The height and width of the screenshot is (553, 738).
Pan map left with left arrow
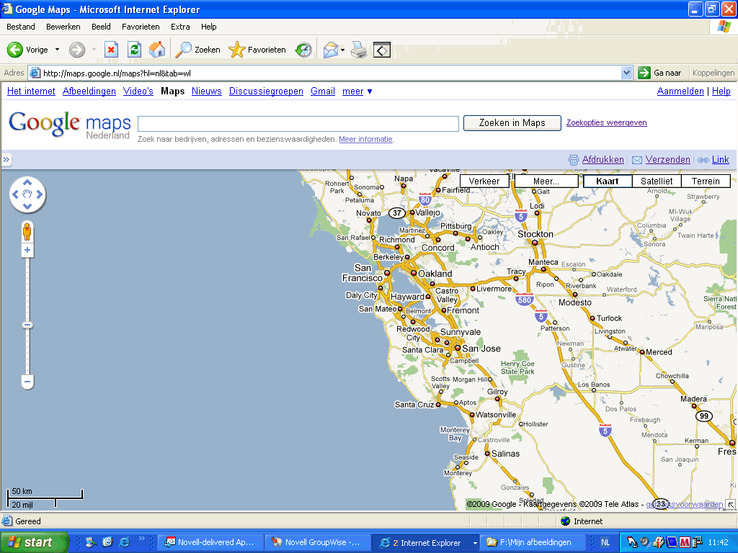tap(15, 194)
